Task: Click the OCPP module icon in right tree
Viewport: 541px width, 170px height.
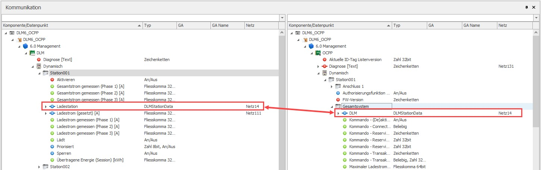Action: coord(318,53)
